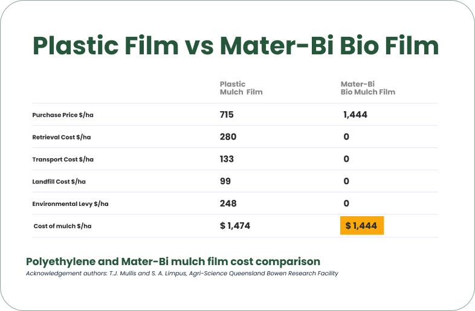475x311 pixels.
Task: Select the Plastic Mulch Film column header
Action: pos(241,88)
